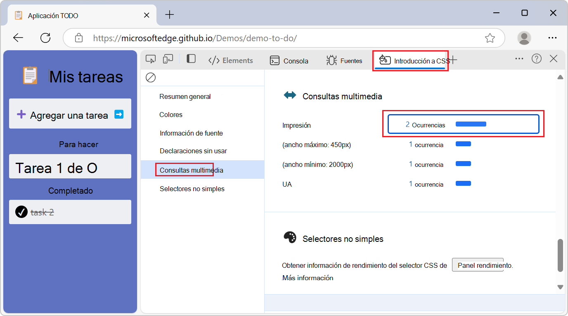Open the Introducción a CSS panel tab
Image resolution: width=568 pixels, height=316 pixels.
[x=410, y=61]
